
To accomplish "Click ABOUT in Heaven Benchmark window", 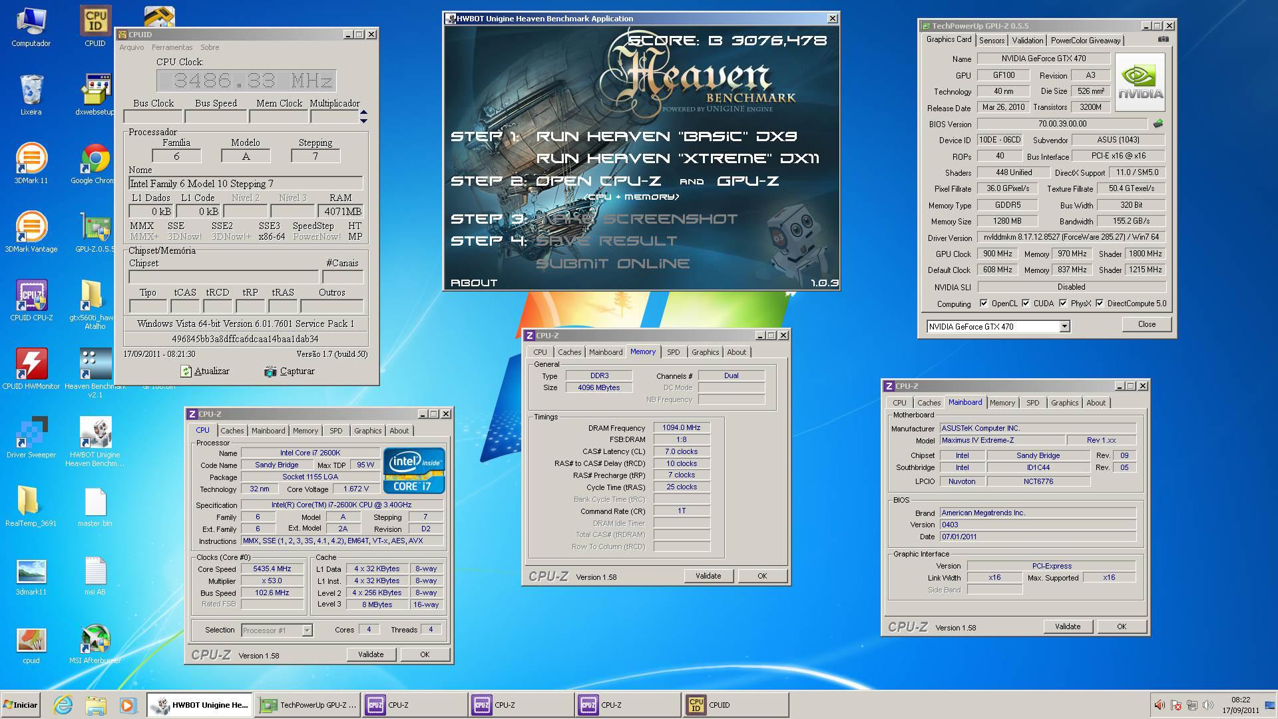I will [474, 282].
